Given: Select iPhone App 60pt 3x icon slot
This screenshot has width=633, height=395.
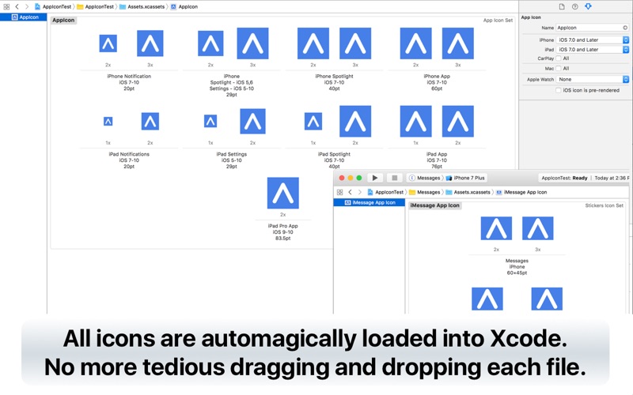Looking at the screenshot, I should pos(458,43).
